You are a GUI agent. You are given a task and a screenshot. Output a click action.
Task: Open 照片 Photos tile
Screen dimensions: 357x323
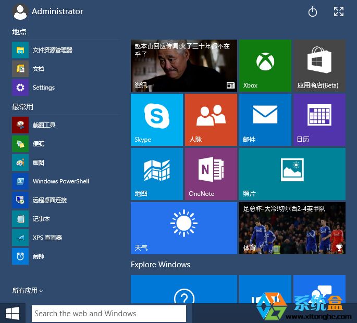pos(292,174)
